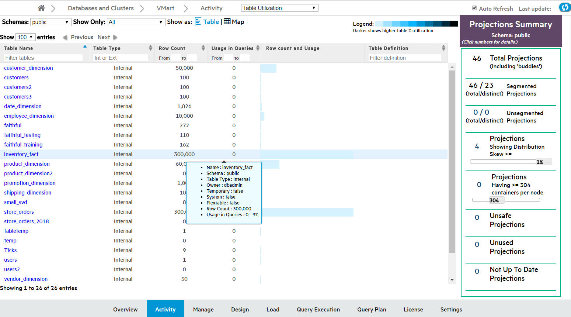Viewport: 571px width, 317px height.
Task: Go to Next page arrow
Action: pos(115,37)
